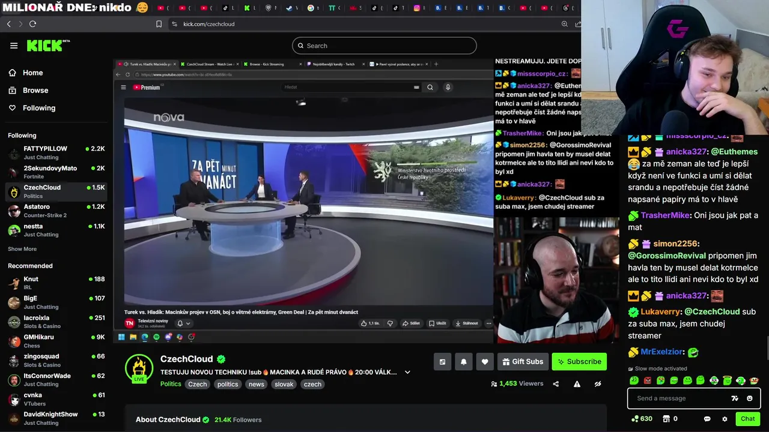The height and width of the screenshot is (432, 769).
Task: Dislike the video in the streamed YouTube window
Action: [390, 323]
